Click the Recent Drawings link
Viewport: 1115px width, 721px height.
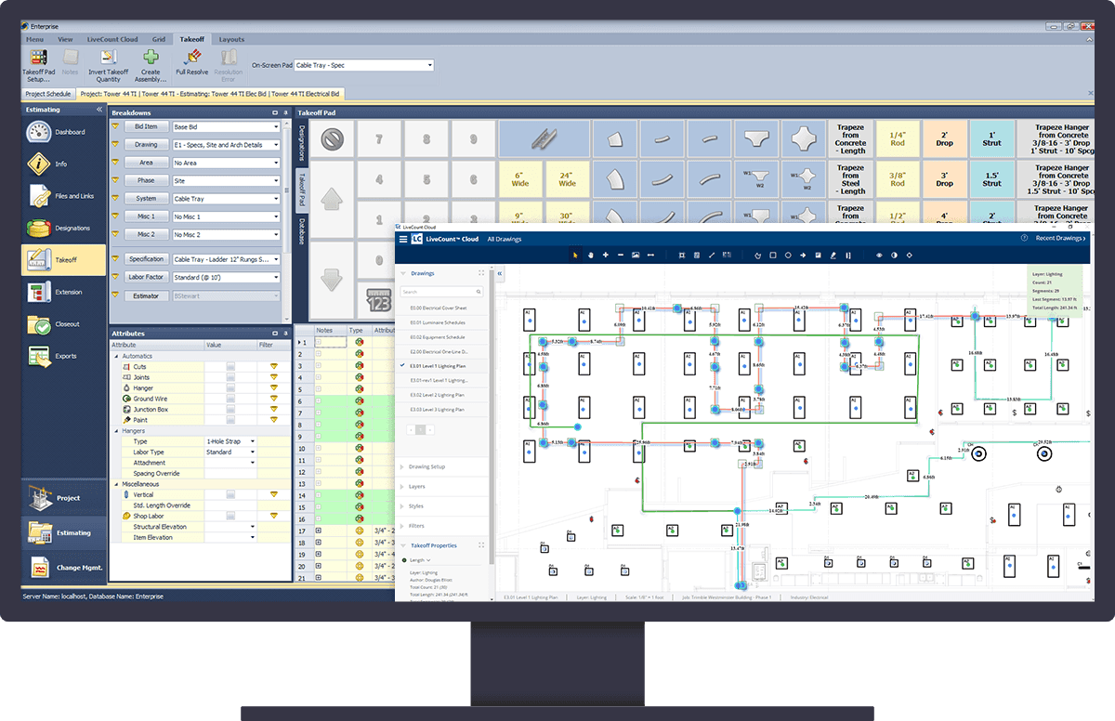(1059, 239)
